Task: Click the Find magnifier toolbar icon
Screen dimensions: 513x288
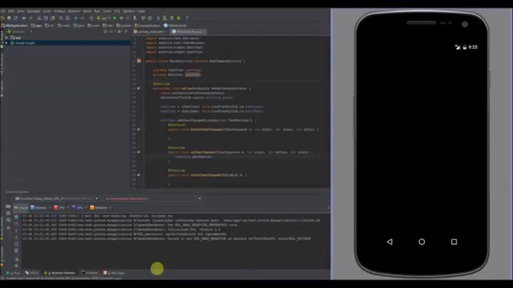Action: (x=61, y=18)
